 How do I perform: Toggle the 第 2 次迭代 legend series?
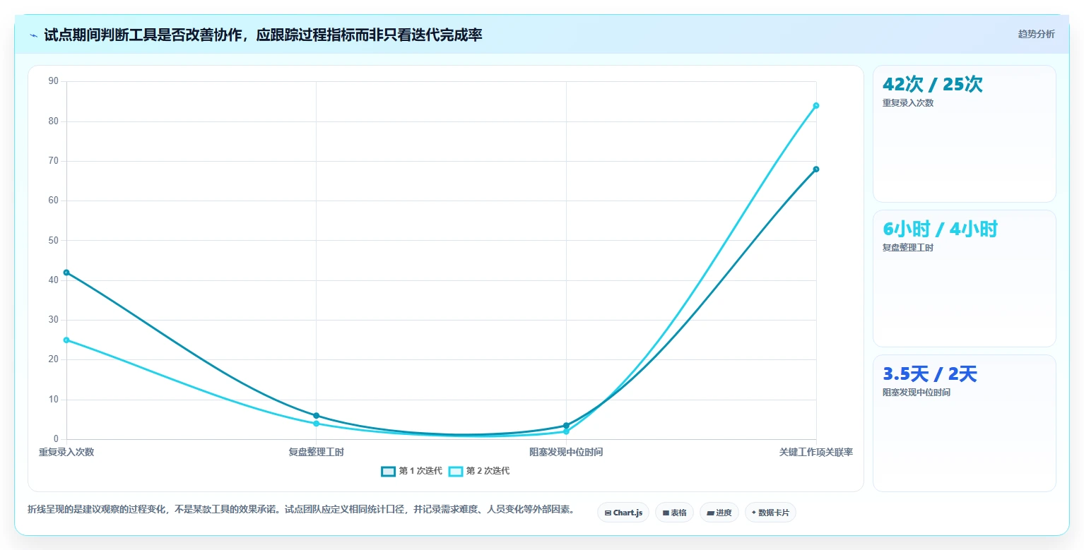coord(478,471)
